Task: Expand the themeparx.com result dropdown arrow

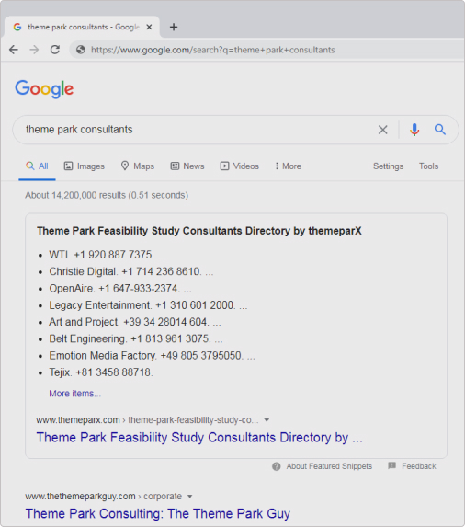Action: pyautogui.click(x=267, y=420)
